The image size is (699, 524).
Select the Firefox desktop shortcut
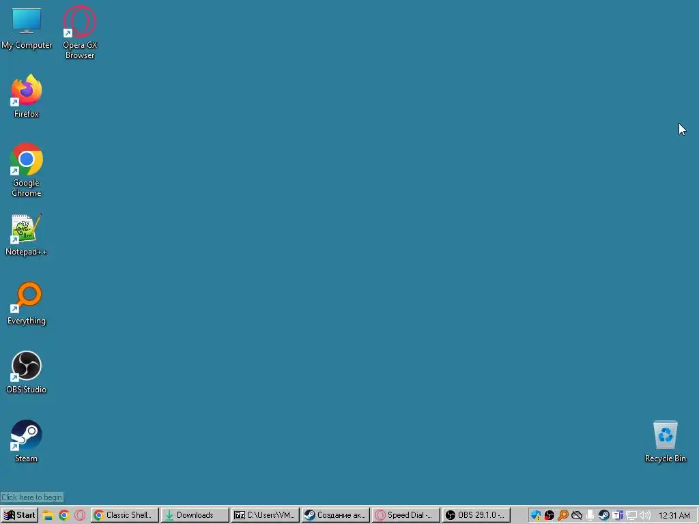point(27,96)
